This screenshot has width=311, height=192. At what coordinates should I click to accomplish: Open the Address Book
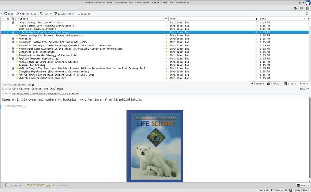(x=26, y=14)
